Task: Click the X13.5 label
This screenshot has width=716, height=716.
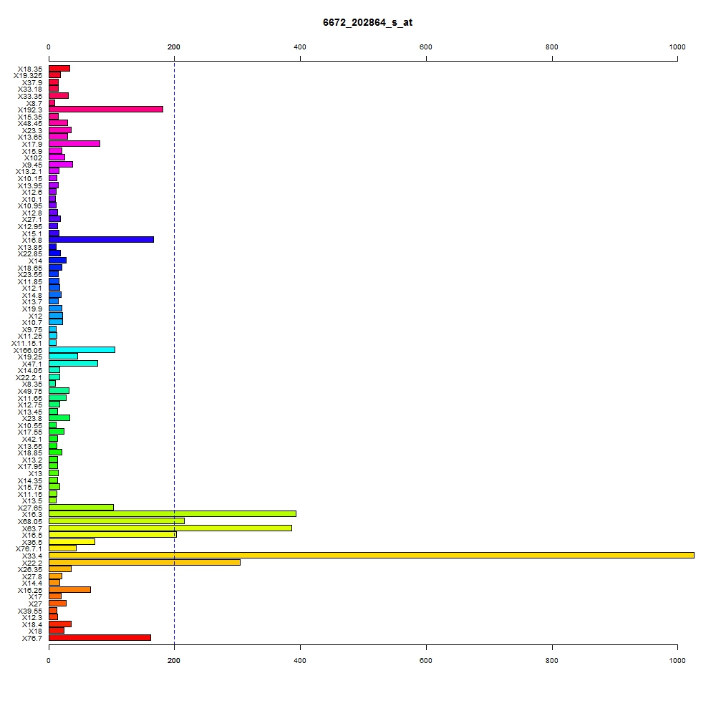Action: (x=32, y=501)
